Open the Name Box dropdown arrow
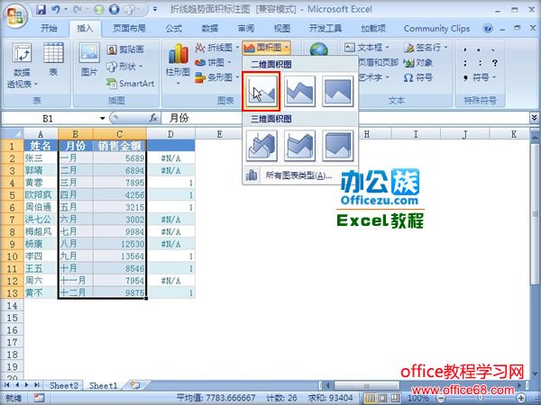Viewport: 541px width, 405px height. click(102, 119)
